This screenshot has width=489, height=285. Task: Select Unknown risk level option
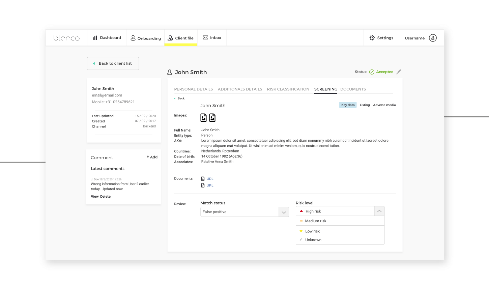tap(313, 240)
